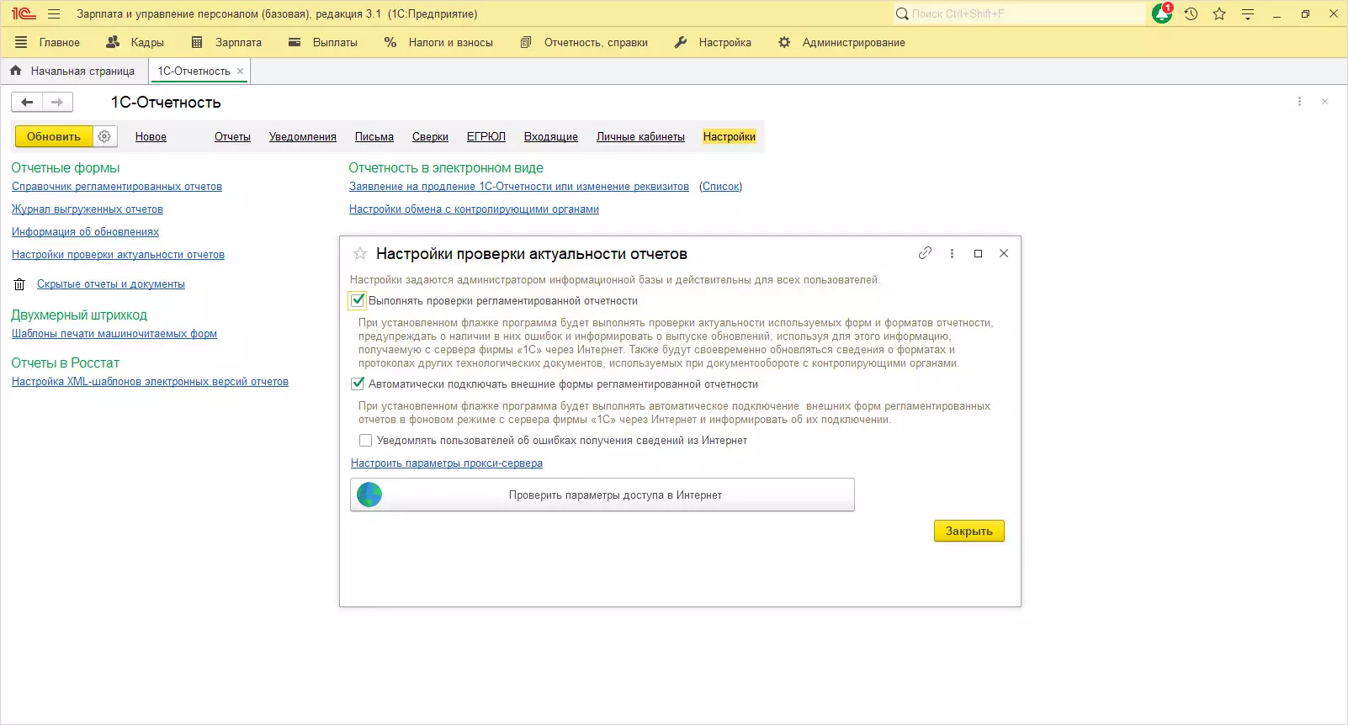This screenshot has height=725, width=1348.
Task: Open refresh settings gear next to Обновить
Action: pyautogui.click(x=104, y=136)
